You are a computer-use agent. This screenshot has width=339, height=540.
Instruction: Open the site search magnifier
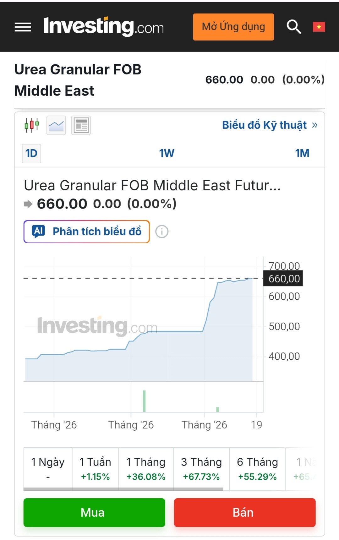[x=294, y=27]
